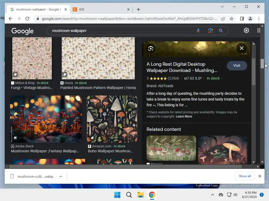The height and width of the screenshot is (201, 269).
Task: Click Fungi Vintage Mushroom caption
Action: point(32,88)
